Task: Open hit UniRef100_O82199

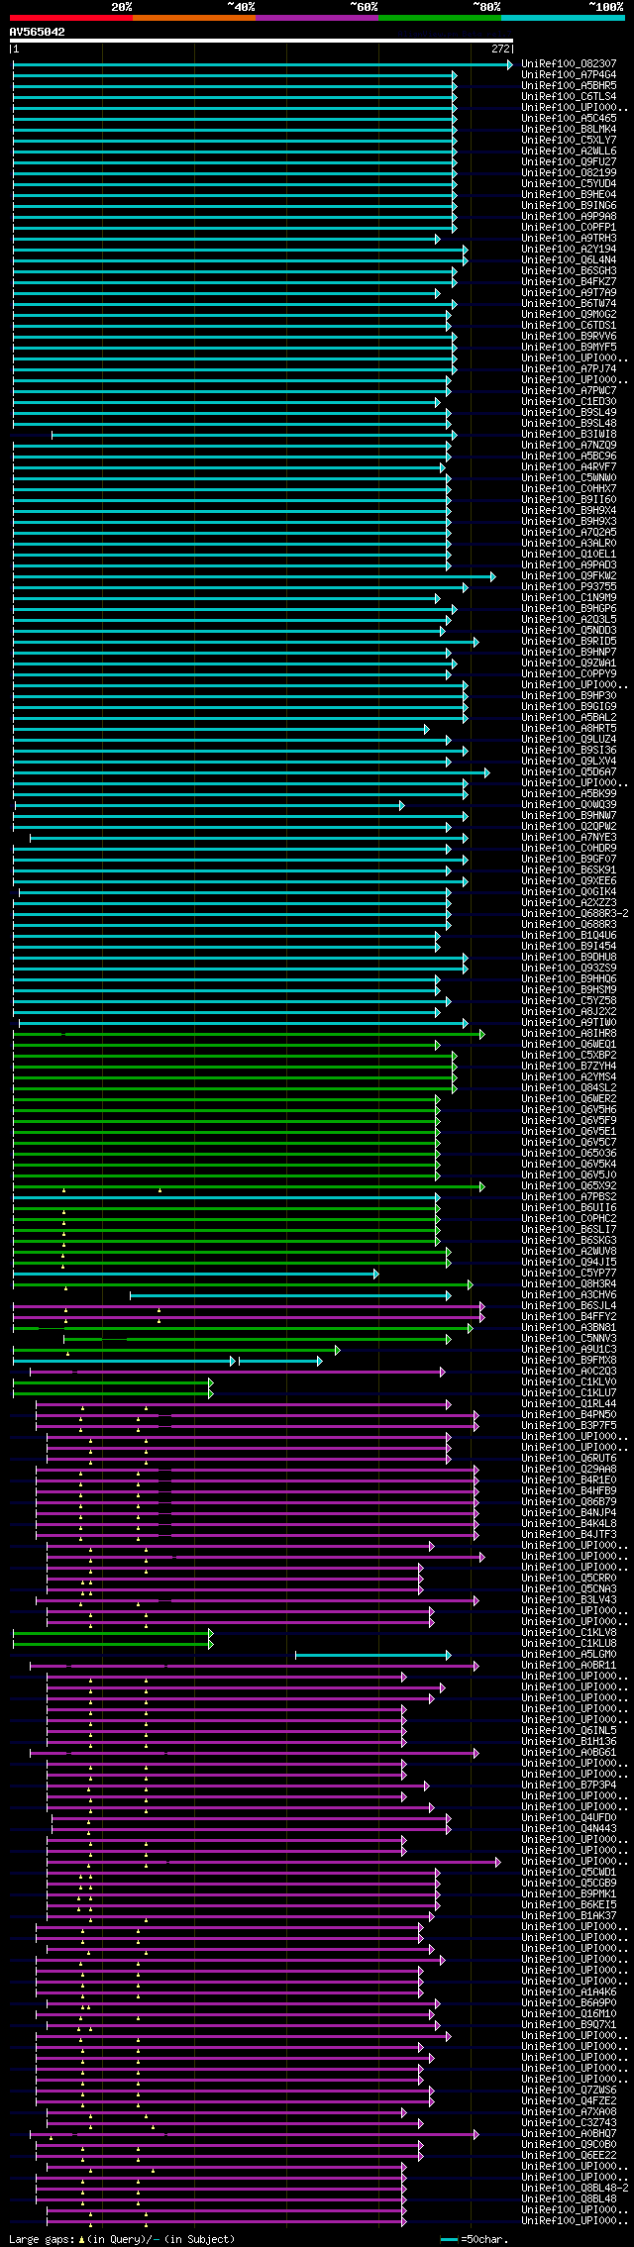Action: pos(569,173)
